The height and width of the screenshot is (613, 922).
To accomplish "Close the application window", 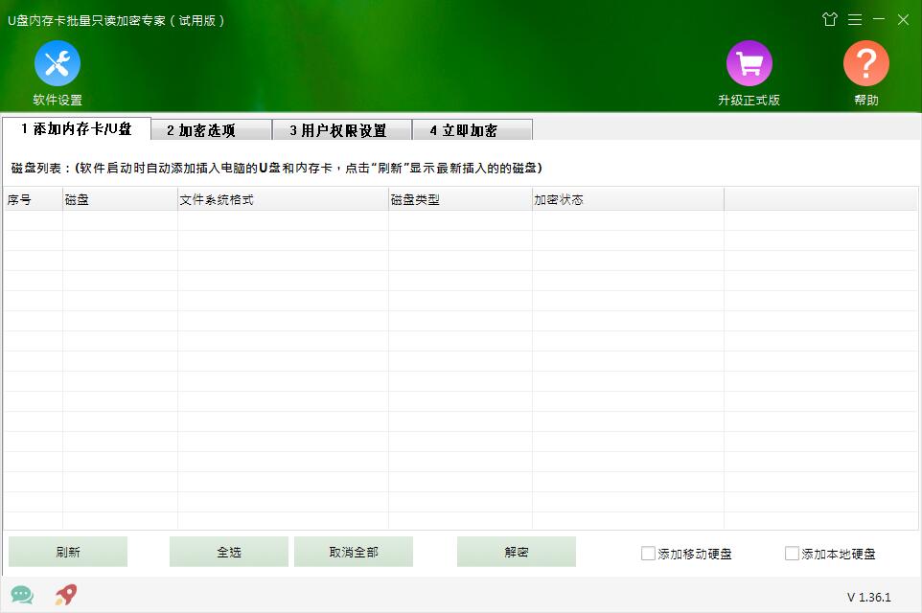I will pyautogui.click(x=903, y=20).
